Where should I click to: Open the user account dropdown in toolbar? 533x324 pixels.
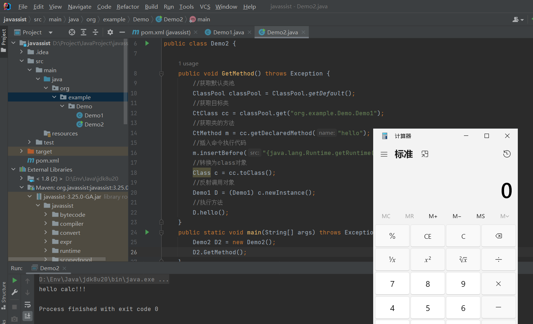tap(518, 20)
